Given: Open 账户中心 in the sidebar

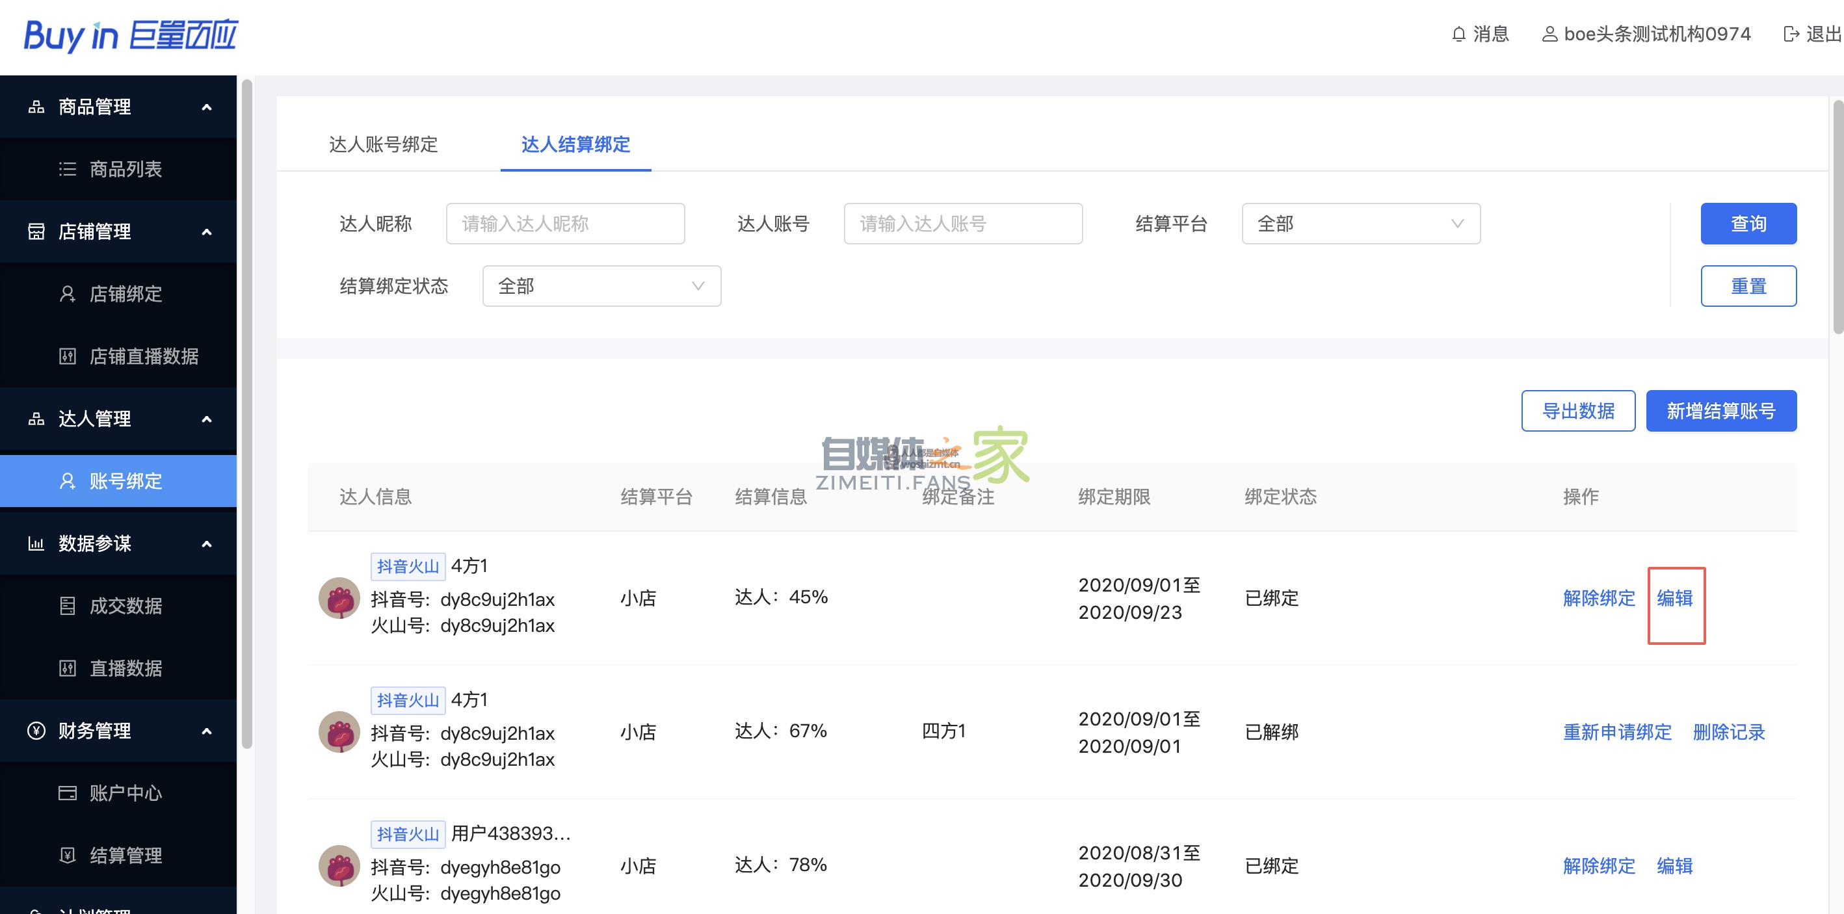Looking at the screenshot, I should (x=125, y=793).
